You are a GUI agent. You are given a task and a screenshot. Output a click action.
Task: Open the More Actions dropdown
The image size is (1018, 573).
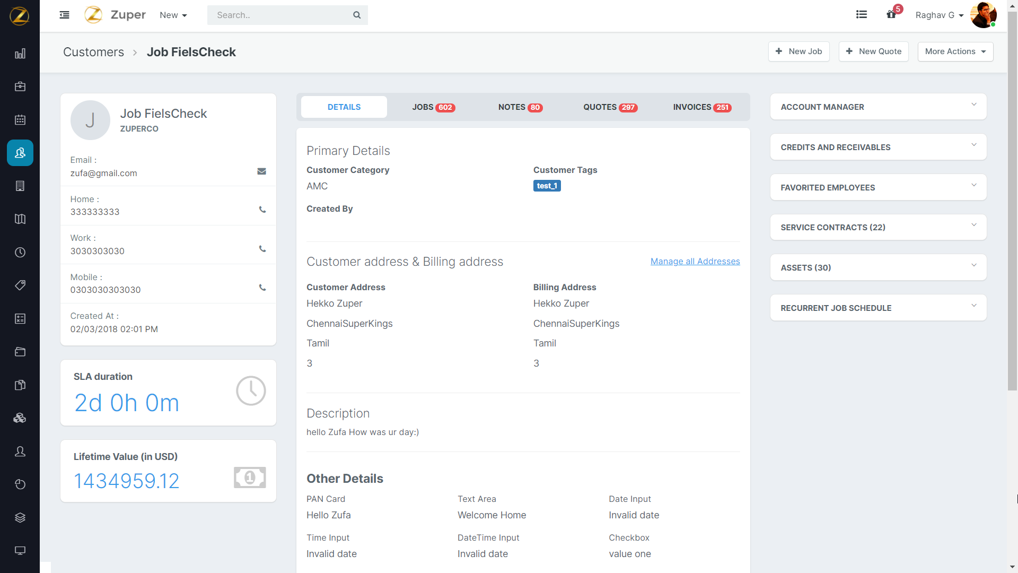(955, 51)
